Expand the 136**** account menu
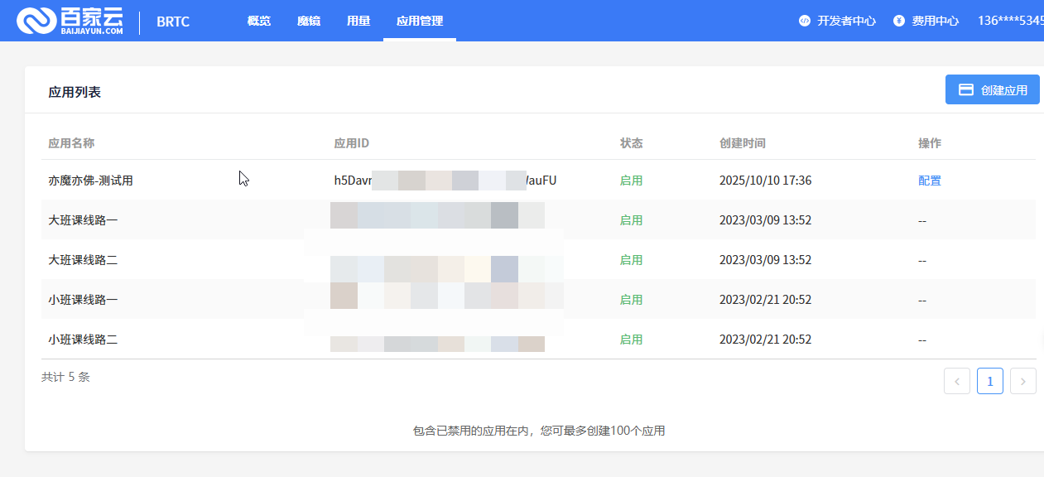This screenshot has width=1044, height=477. [1010, 22]
